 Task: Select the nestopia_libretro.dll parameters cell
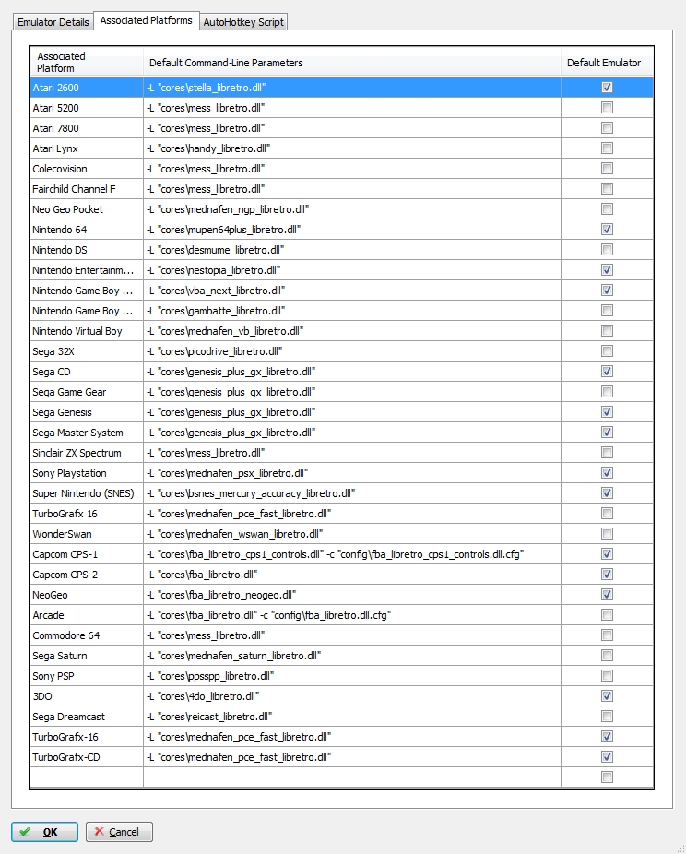pyautogui.click(x=351, y=270)
